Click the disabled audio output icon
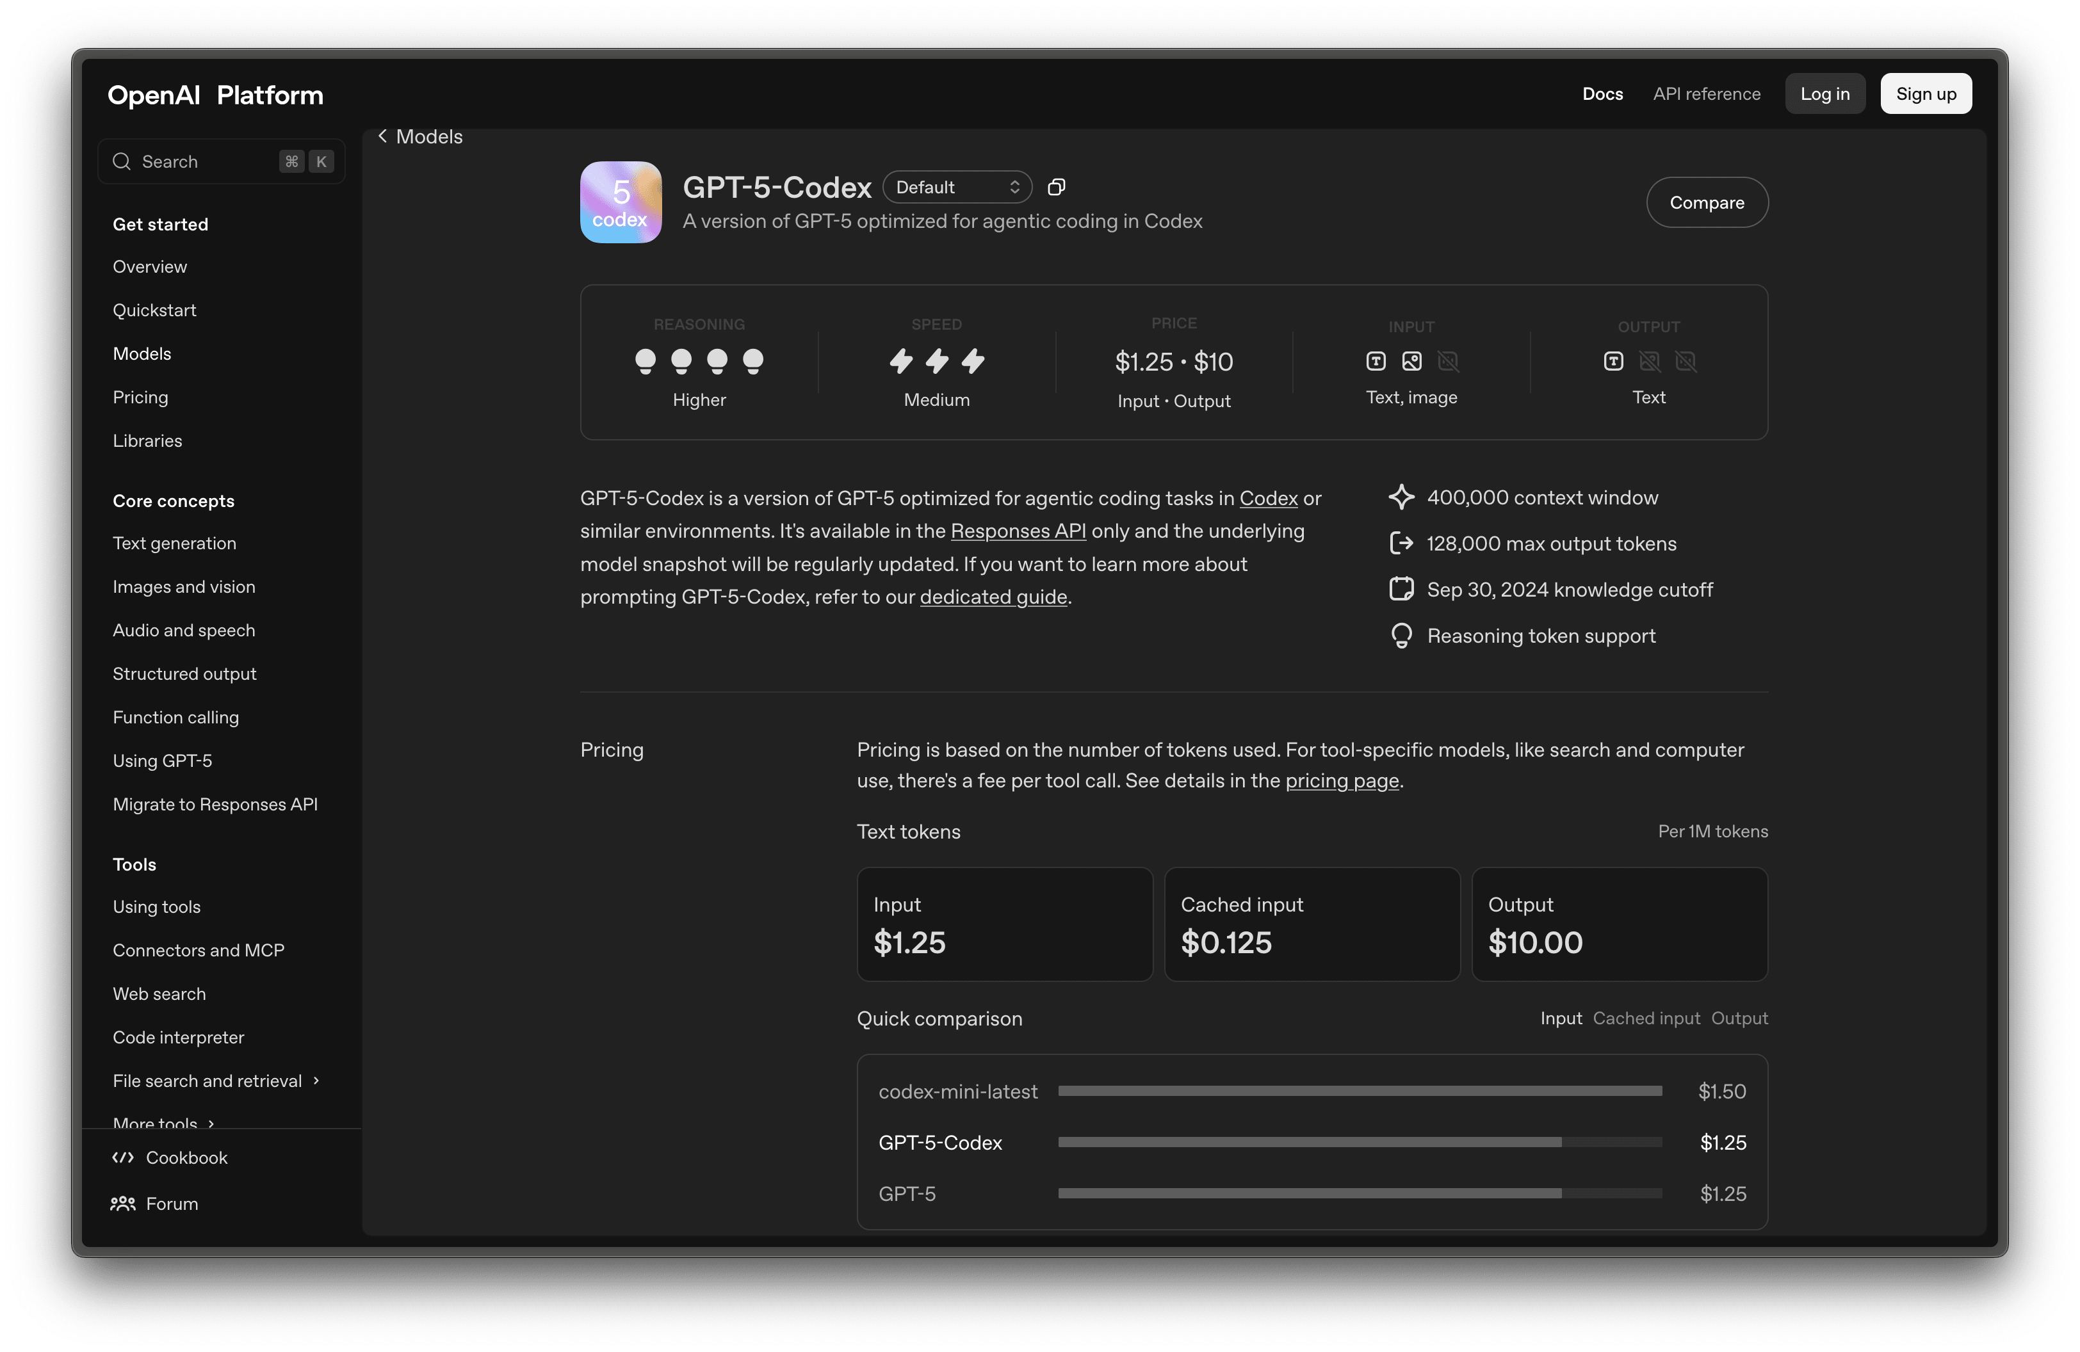 tap(1685, 360)
